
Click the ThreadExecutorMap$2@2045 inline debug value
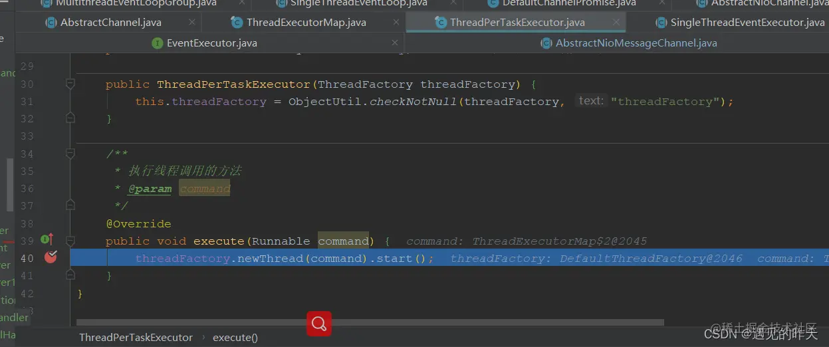[560, 241]
